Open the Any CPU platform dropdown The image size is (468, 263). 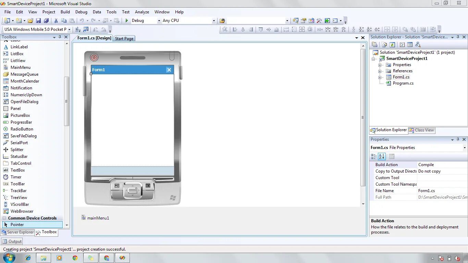pyautogui.click(x=214, y=21)
